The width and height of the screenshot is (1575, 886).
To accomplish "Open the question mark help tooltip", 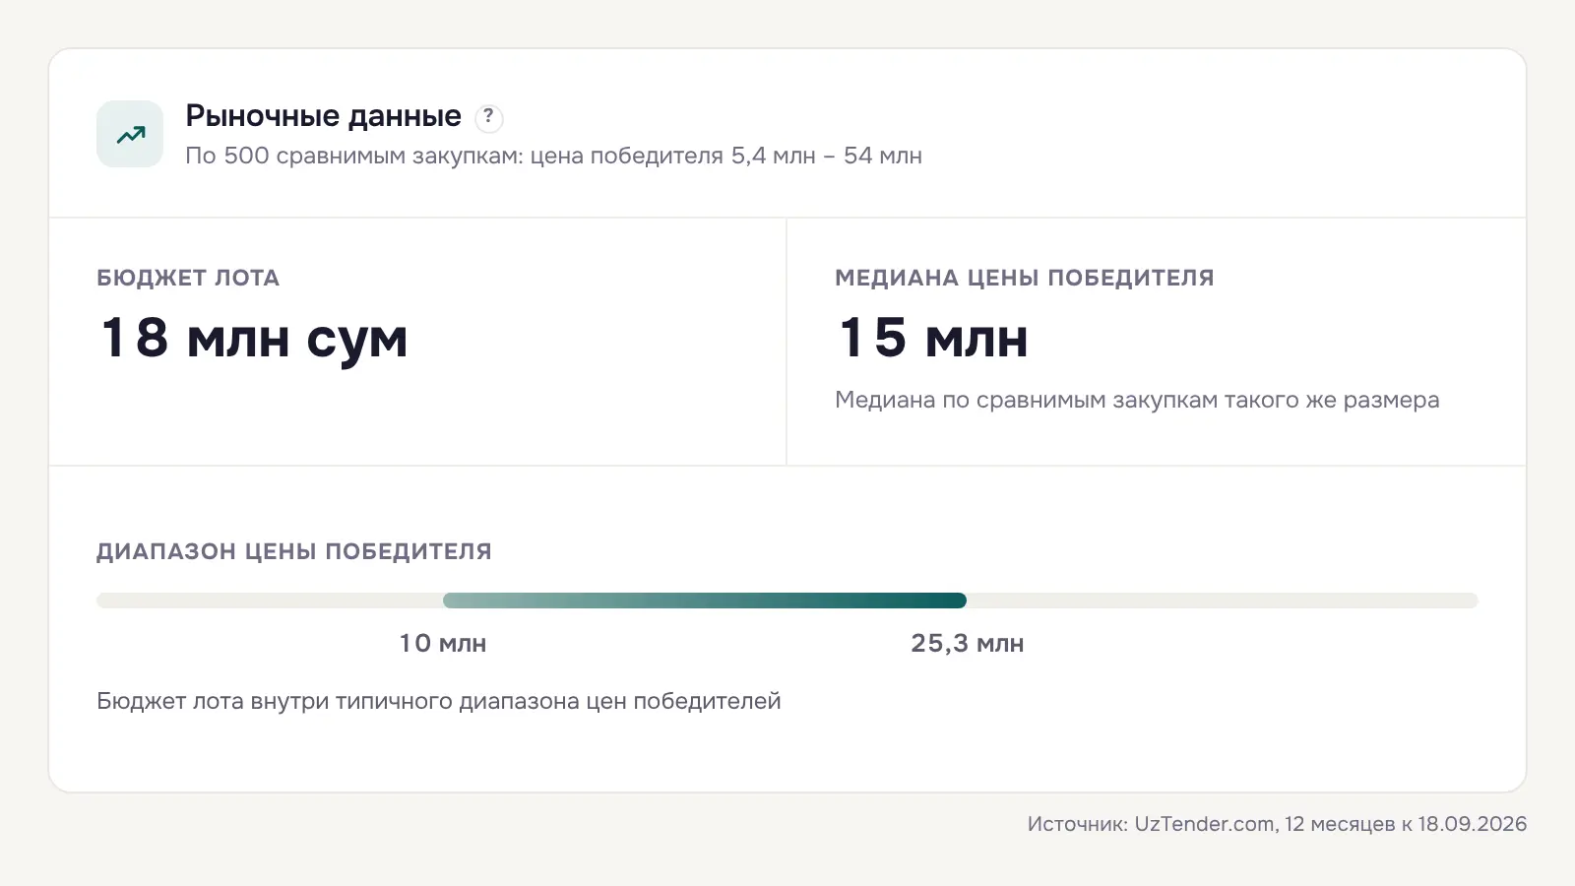I will tap(489, 118).
